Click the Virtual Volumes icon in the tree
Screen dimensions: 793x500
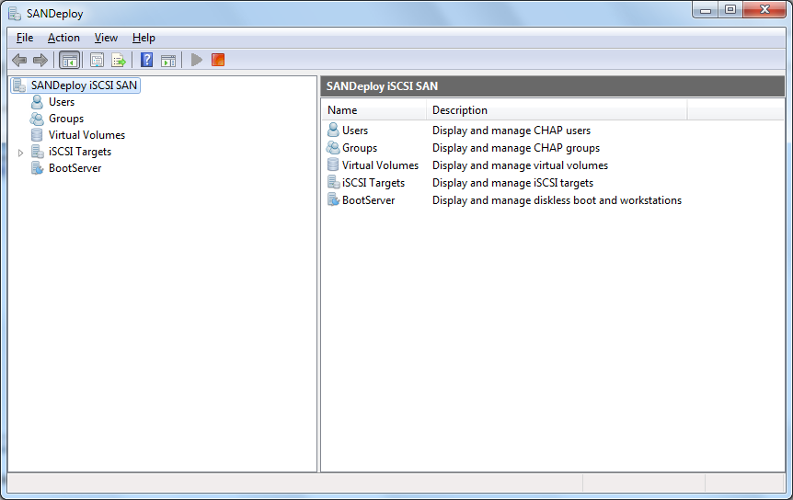coord(37,135)
